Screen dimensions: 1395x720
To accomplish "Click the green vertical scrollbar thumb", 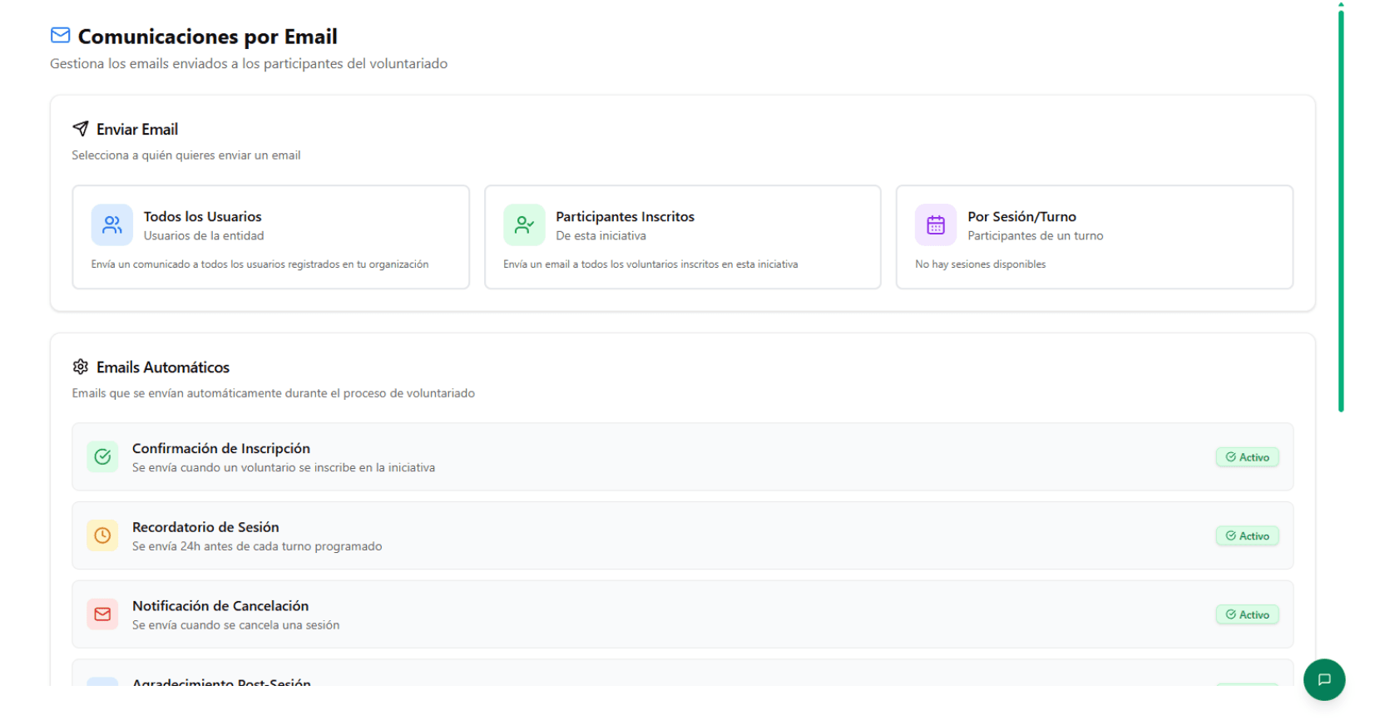I will [1341, 210].
